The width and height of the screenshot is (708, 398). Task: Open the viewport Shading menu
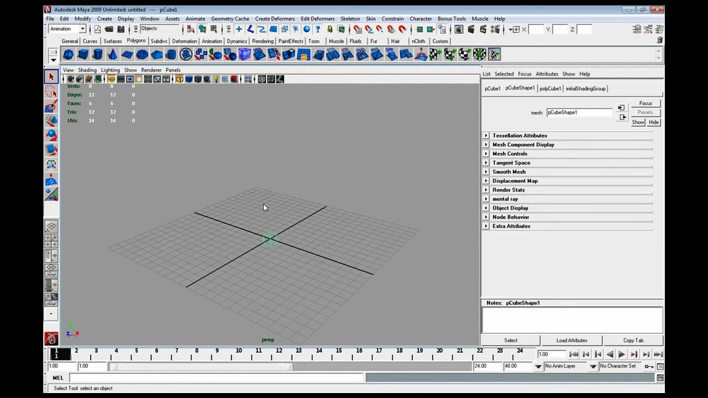87,70
